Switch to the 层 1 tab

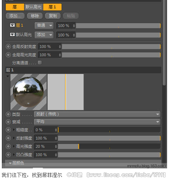click(x=52, y=7)
